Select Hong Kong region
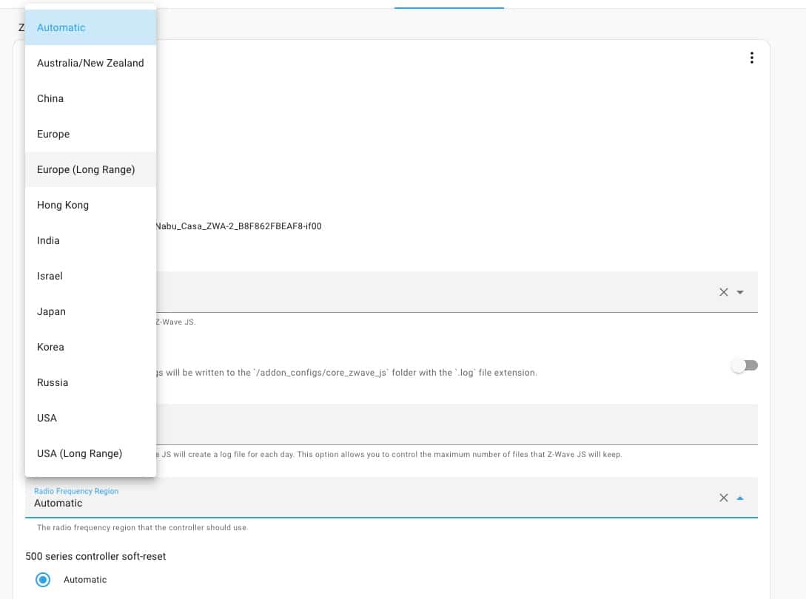The height and width of the screenshot is (599, 806). point(90,204)
